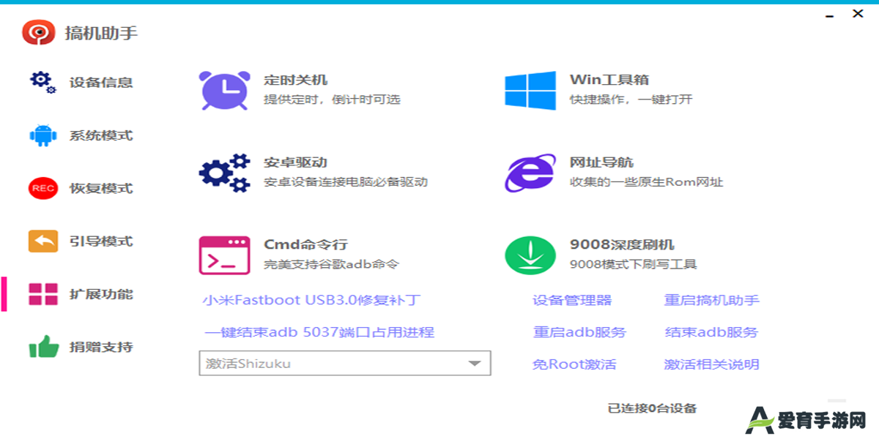This screenshot has width=879, height=439.
Task: Click 安卓设备连接电脑必备驱动 description
Action: point(346,182)
